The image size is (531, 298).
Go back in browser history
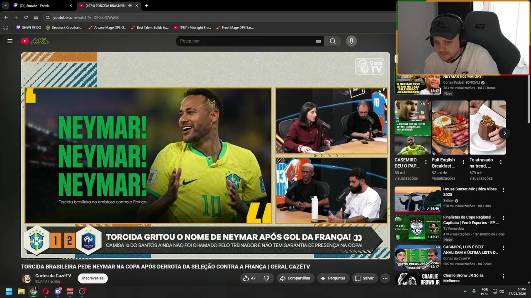6,17
